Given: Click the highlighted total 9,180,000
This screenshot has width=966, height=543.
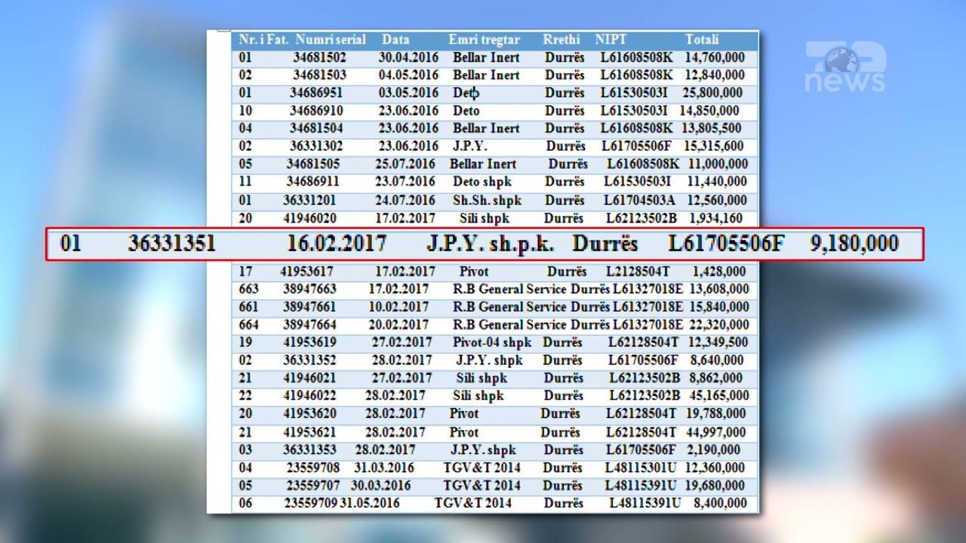Looking at the screenshot, I should point(854,244).
